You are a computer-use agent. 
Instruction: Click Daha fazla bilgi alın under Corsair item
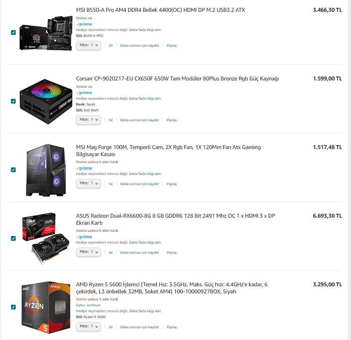coord(145,98)
